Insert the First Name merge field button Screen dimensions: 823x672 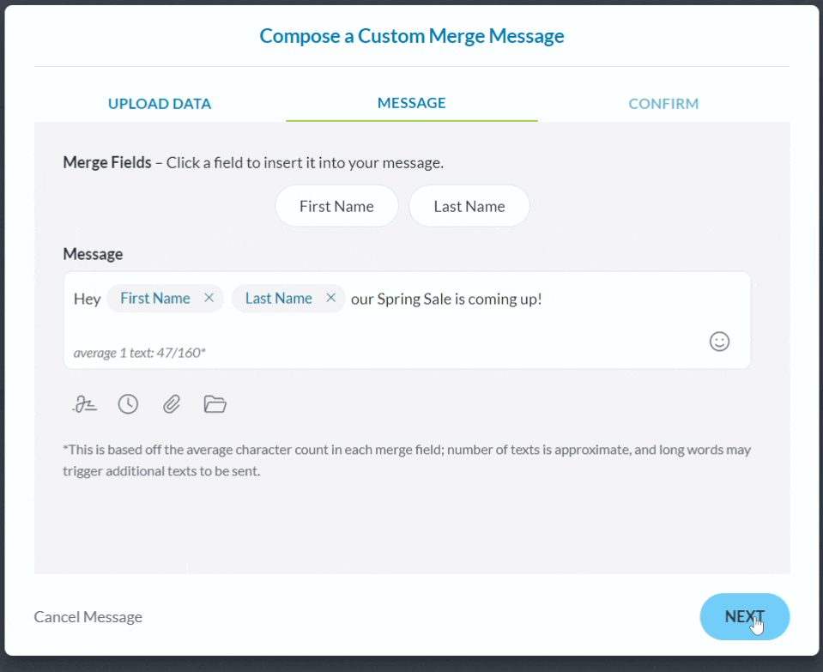(x=336, y=206)
